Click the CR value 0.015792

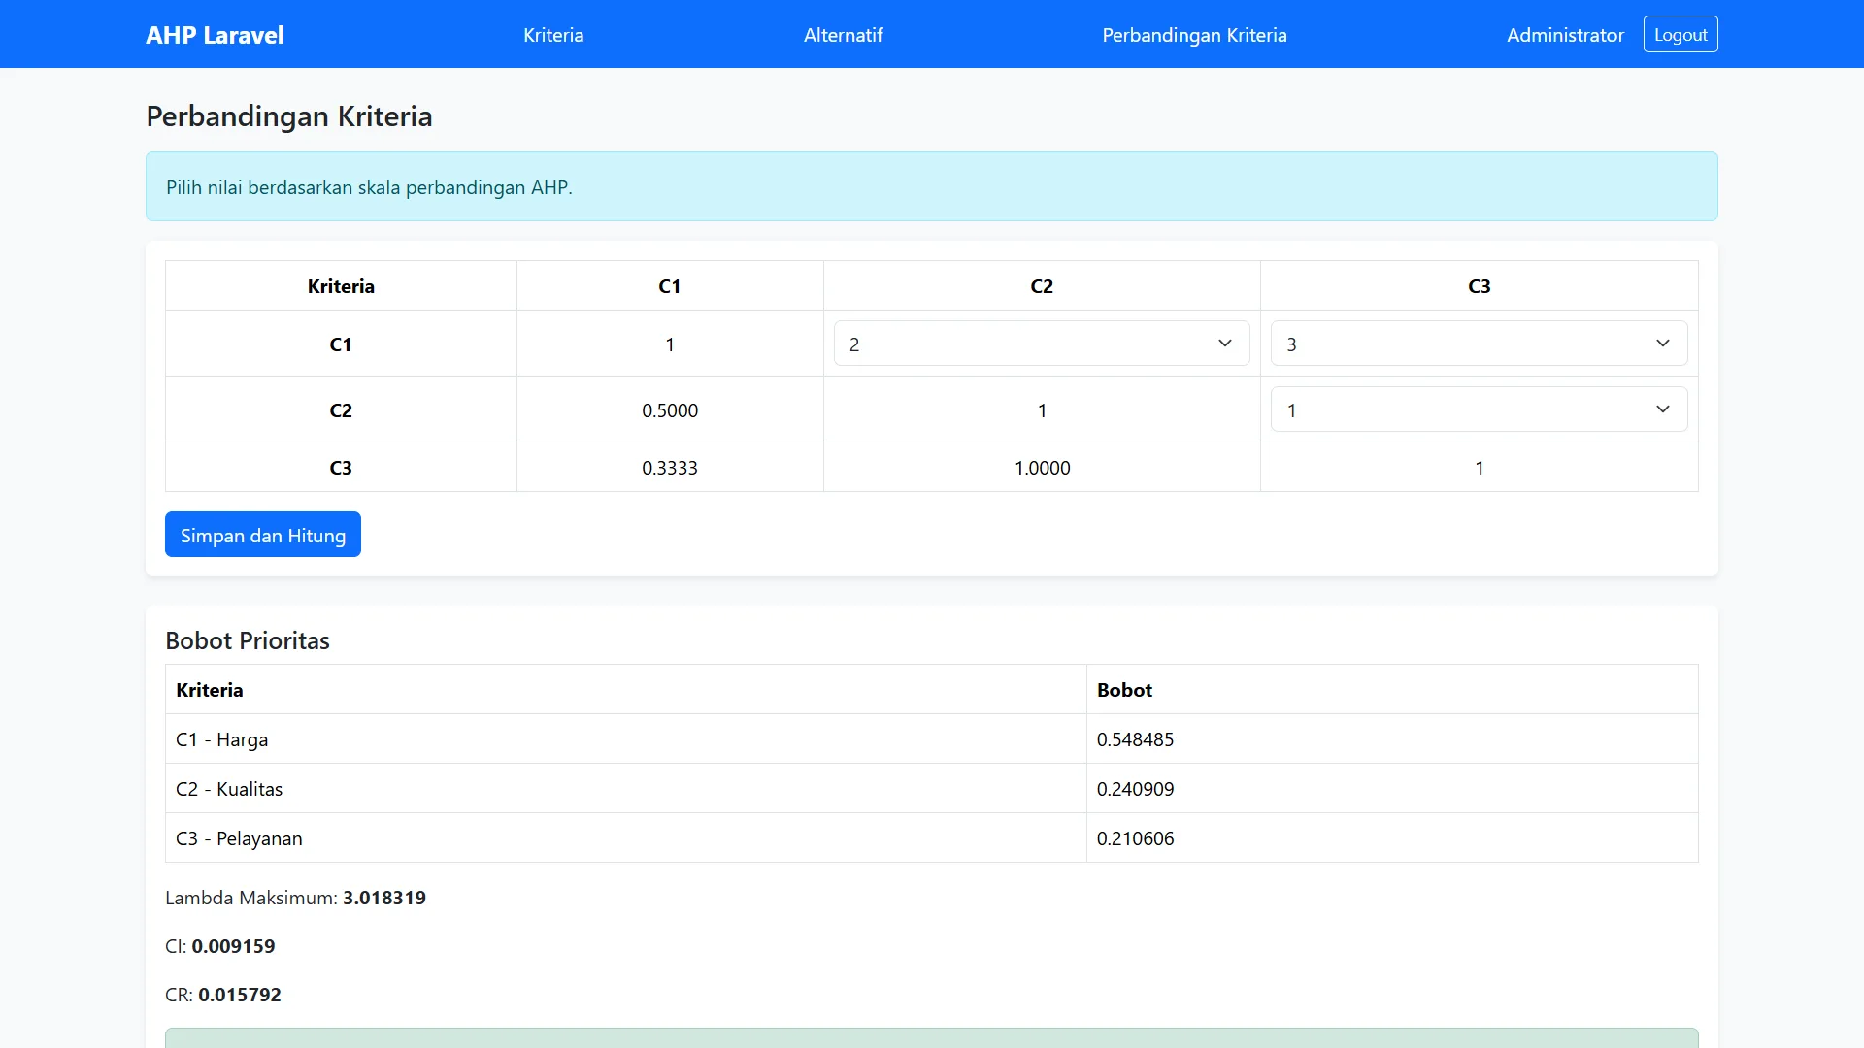pos(240,995)
